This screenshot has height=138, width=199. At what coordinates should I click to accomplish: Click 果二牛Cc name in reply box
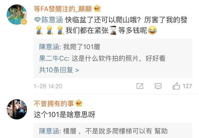[53, 58]
